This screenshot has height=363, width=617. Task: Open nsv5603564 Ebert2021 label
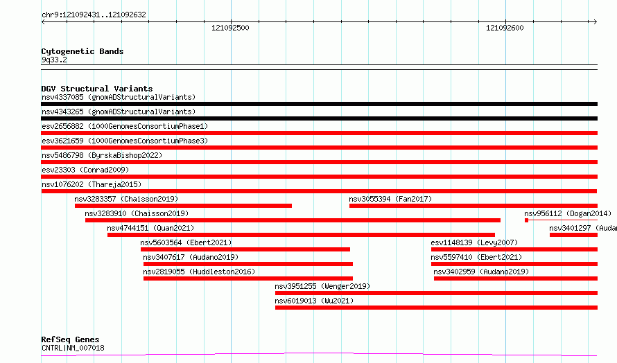(186, 242)
